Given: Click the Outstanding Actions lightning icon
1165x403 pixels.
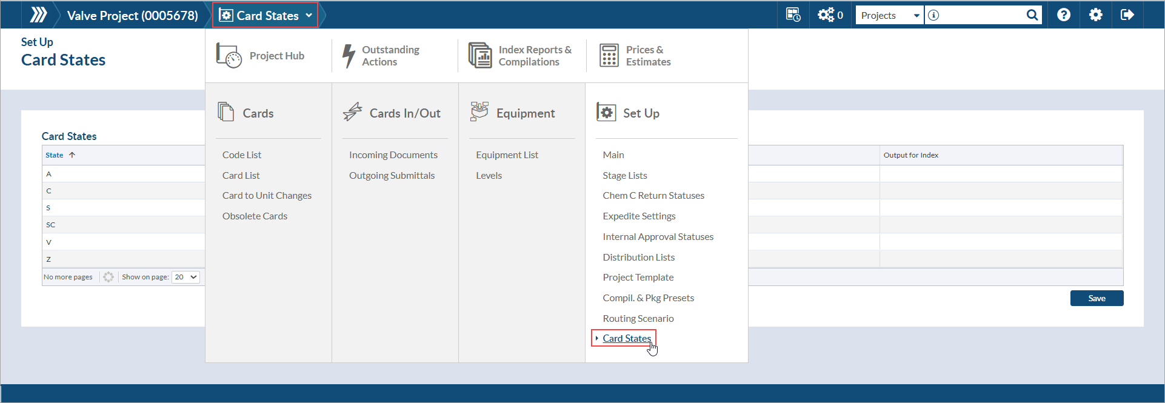Looking at the screenshot, I should click(x=349, y=56).
